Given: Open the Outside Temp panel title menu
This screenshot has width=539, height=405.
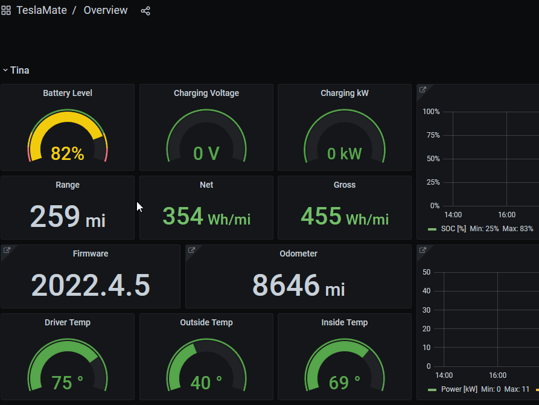Looking at the screenshot, I should click(206, 322).
